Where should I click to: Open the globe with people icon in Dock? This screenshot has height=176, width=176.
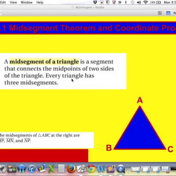[x=21, y=169]
